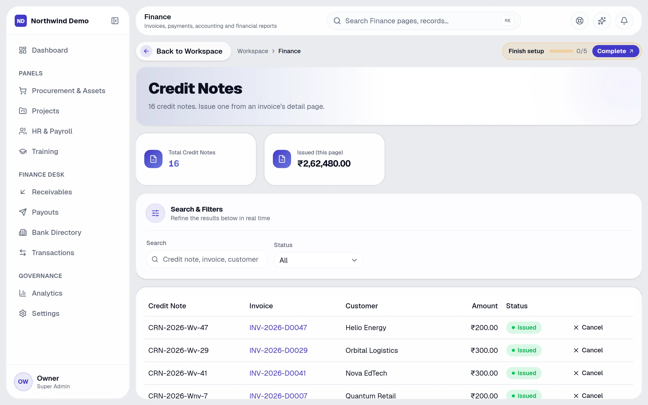Screen dimensions: 648x405
Task: Click the Analytics bar chart icon
Action: (x=23, y=293)
